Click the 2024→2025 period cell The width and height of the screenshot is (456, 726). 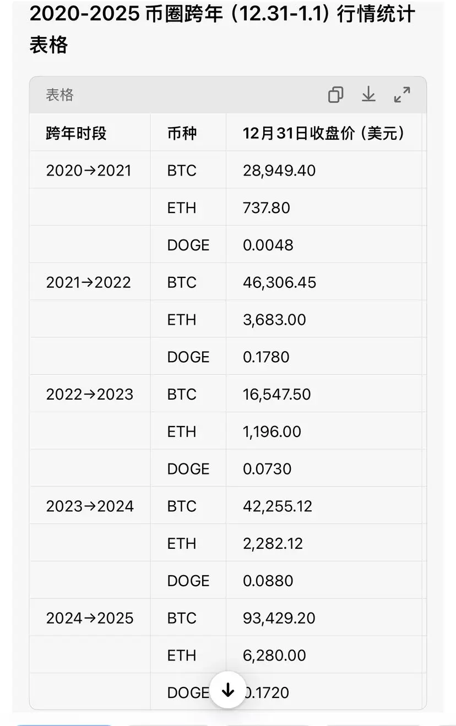point(90,618)
